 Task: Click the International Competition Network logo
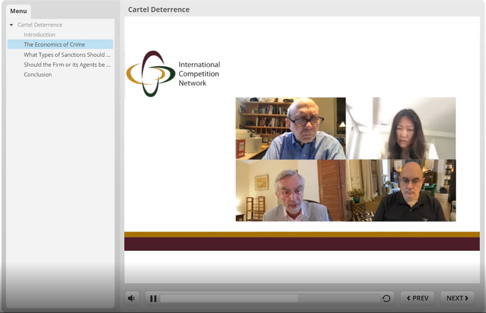coord(173,74)
